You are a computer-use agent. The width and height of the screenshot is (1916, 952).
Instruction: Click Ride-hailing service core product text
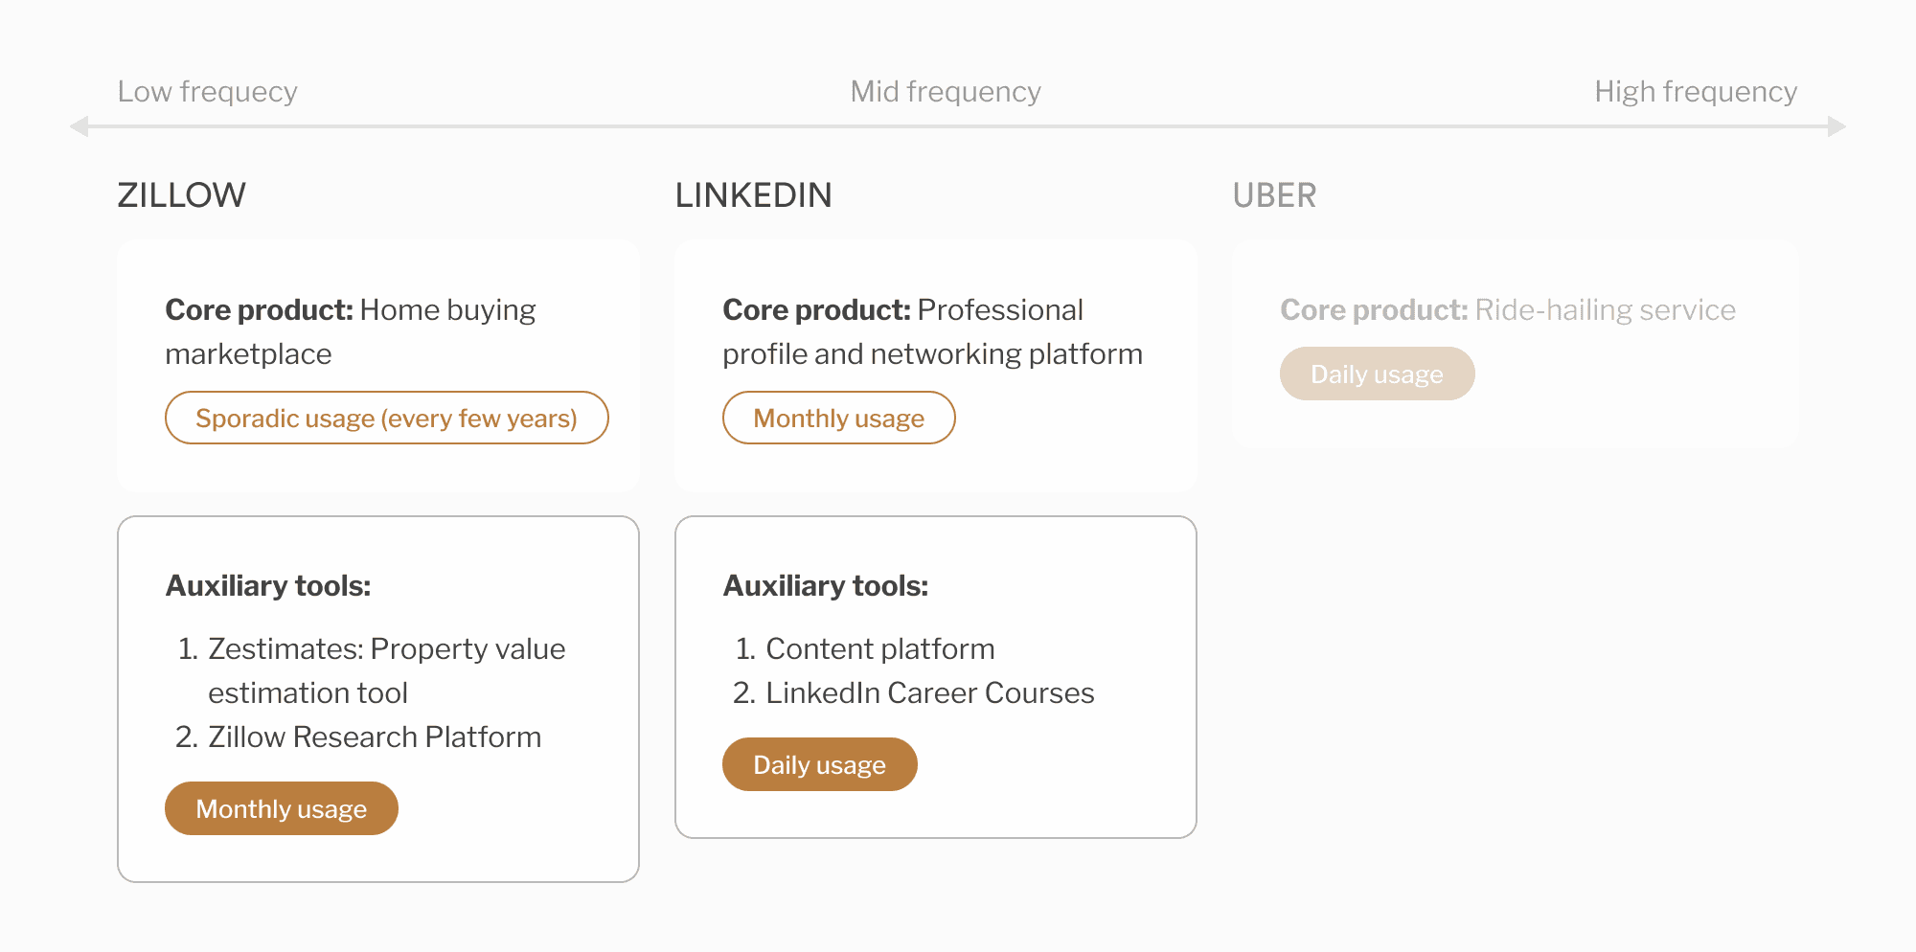pos(1605,310)
